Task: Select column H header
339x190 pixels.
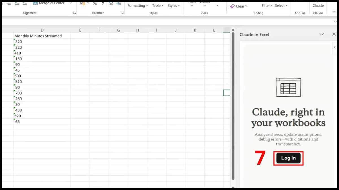Action: (x=138, y=30)
